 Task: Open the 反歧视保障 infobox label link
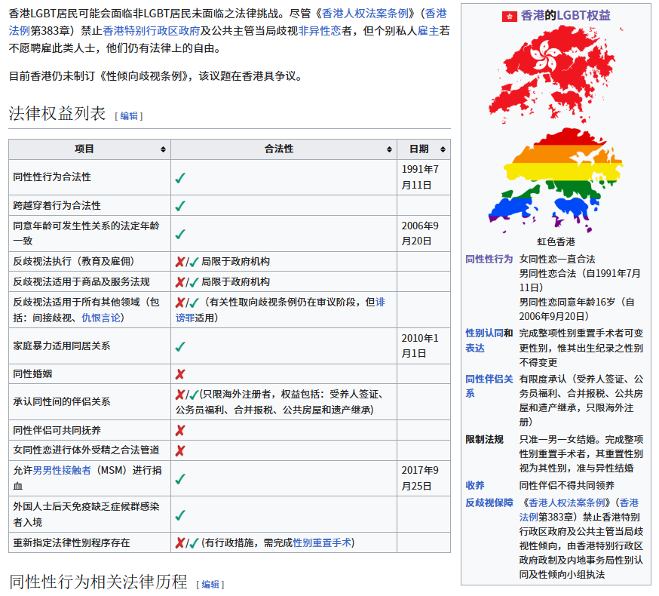coord(489,502)
